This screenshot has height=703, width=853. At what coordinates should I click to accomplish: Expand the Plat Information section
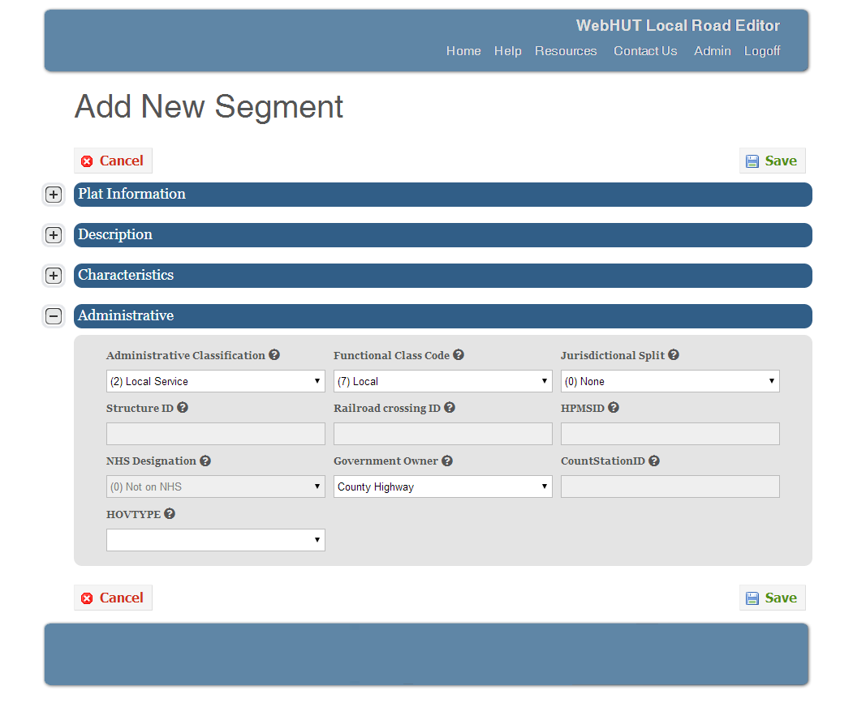click(x=54, y=195)
